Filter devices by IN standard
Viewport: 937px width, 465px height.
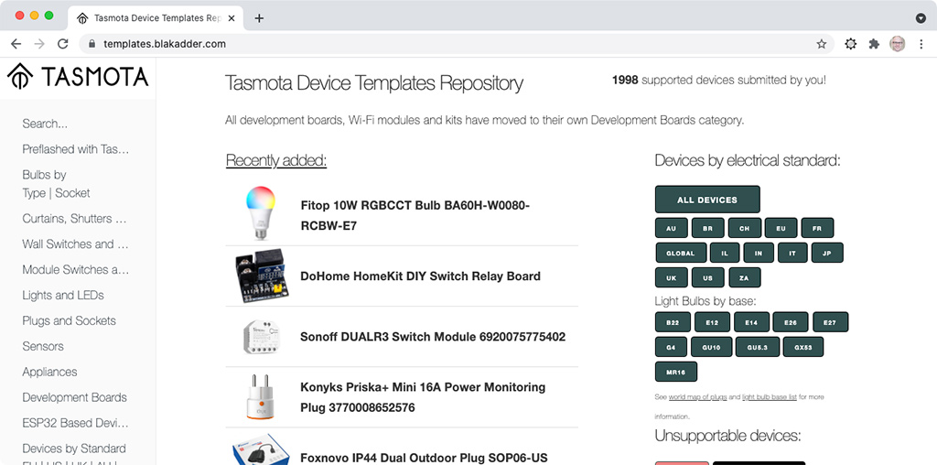[759, 253]
